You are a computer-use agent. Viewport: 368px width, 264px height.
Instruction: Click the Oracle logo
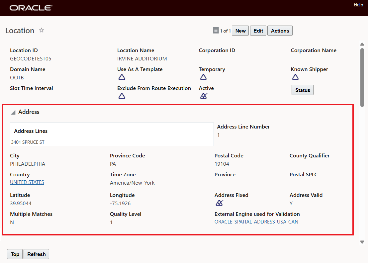click(31, 8)
